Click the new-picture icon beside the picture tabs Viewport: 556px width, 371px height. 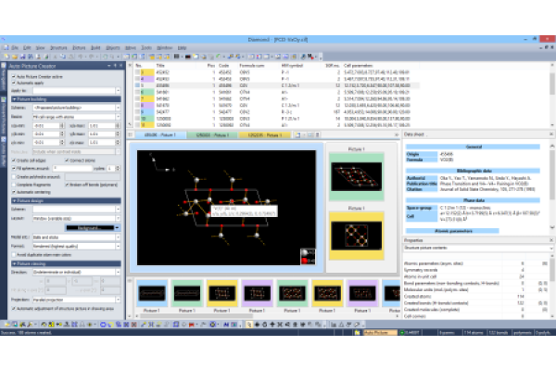[297, 134]
